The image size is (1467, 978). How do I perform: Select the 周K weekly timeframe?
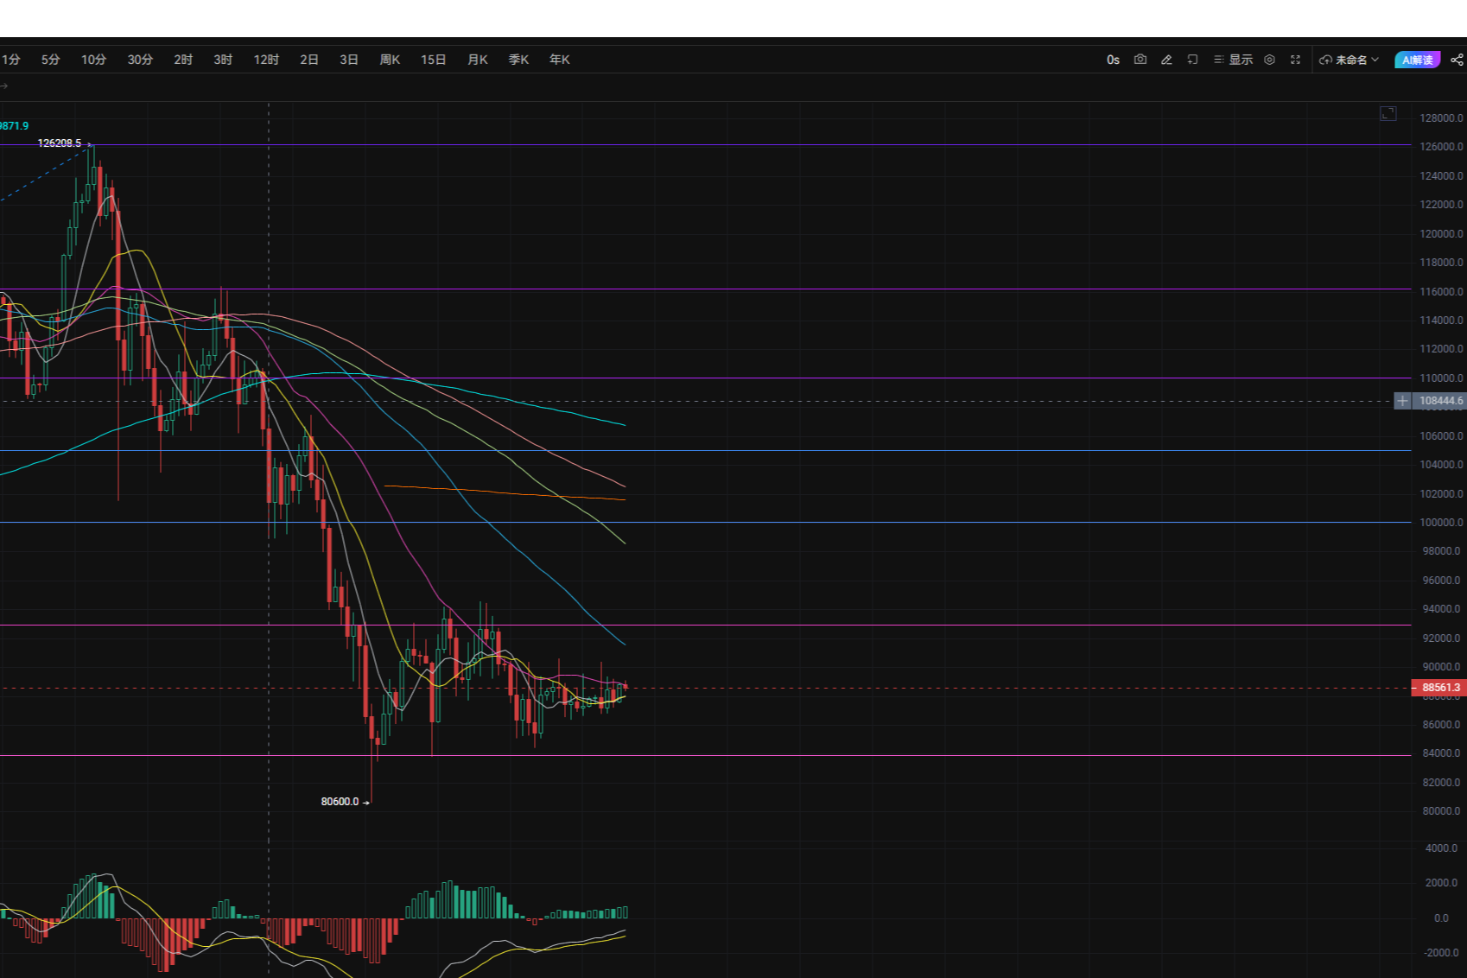tap(390, 60)
